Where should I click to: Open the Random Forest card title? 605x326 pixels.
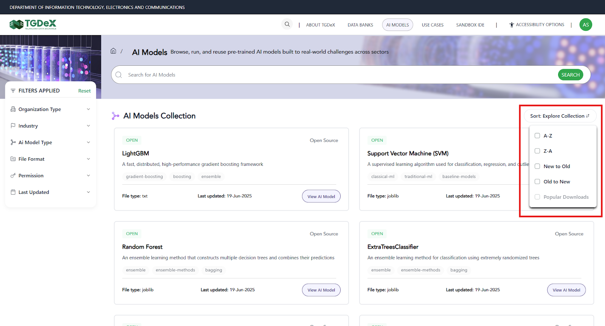pos(142,247)
